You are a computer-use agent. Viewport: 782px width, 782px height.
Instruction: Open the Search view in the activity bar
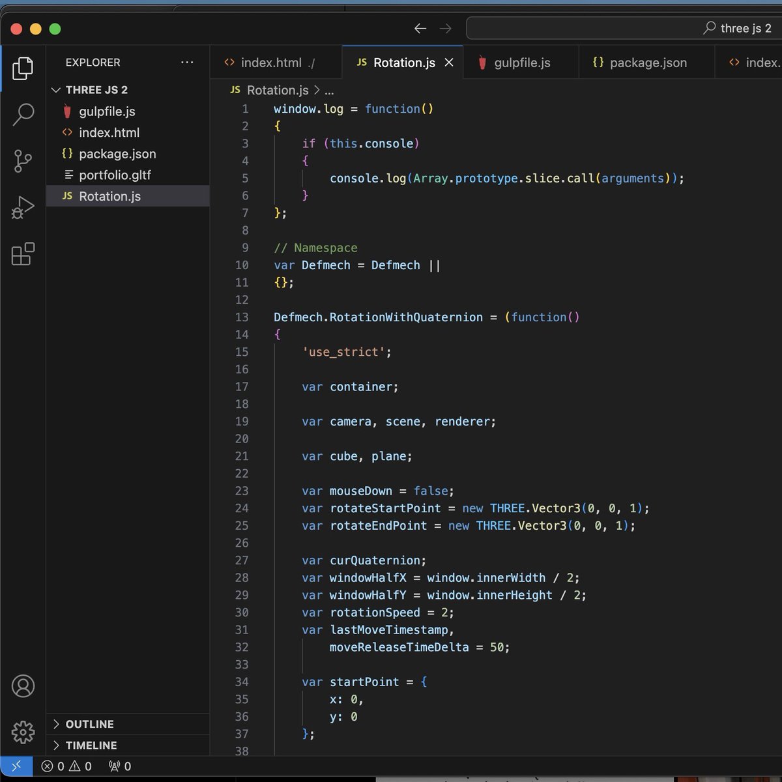pyautogui.click(x=23, y=114)
